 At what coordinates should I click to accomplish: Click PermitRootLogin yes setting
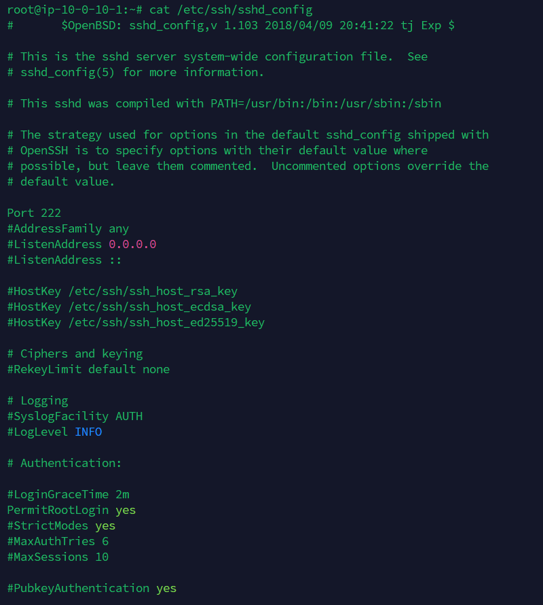point(71,510)
